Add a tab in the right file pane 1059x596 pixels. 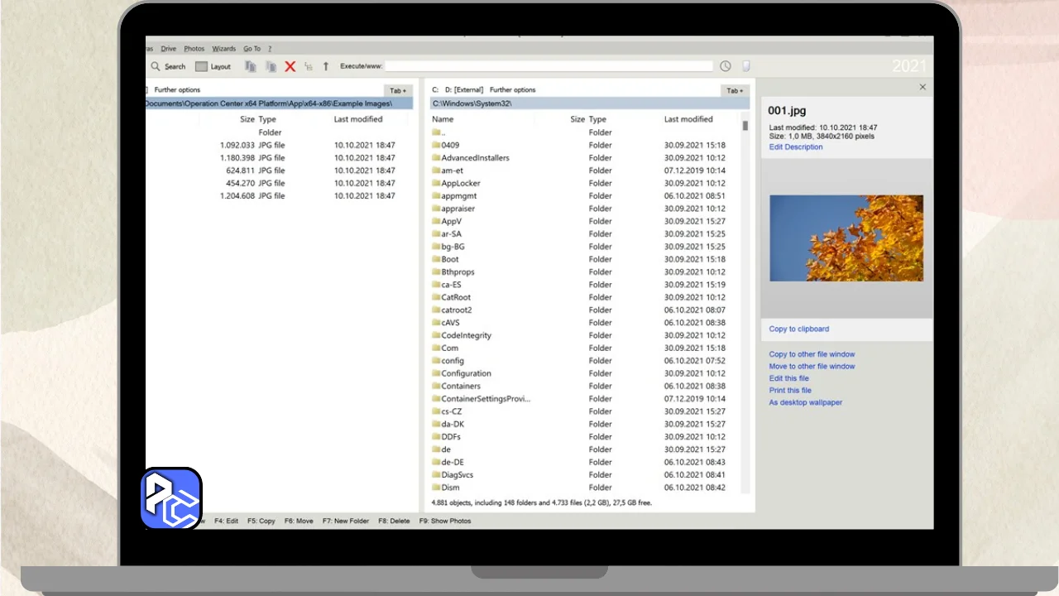click(734, 90)
